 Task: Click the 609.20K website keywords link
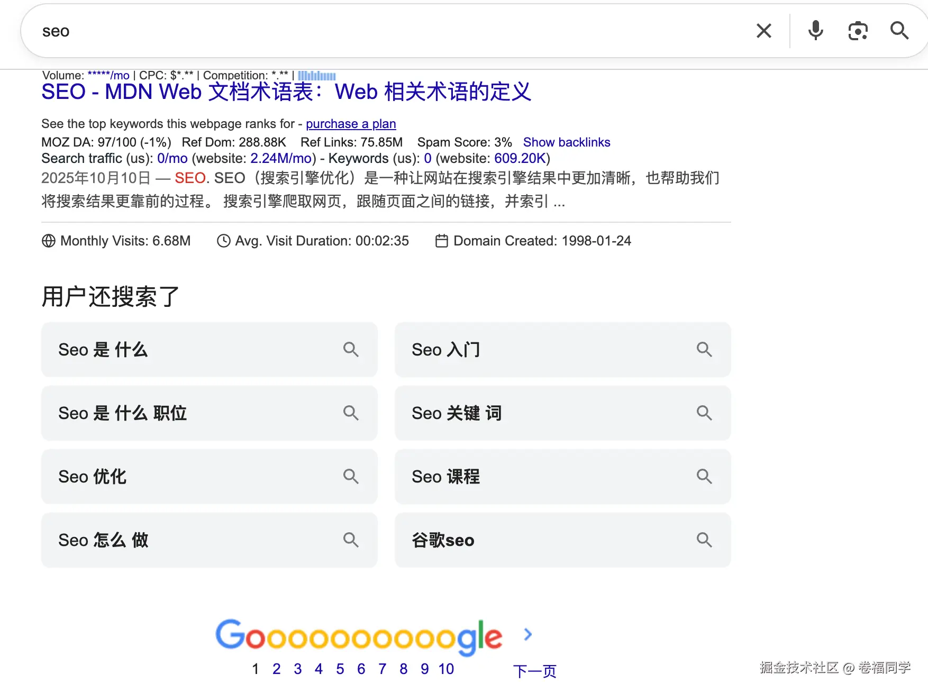pos(520,158)
